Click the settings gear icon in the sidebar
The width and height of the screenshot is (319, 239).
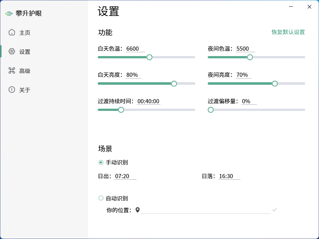click(12, 52)
